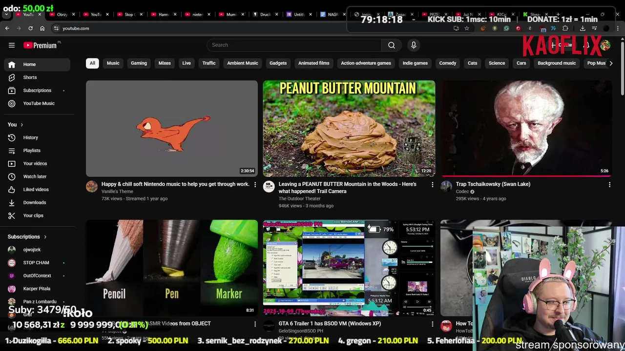Screen dimensions: 625x351
Task: Open options for Peanut Butter Mountain video
Action: click(x=432, y=185)
